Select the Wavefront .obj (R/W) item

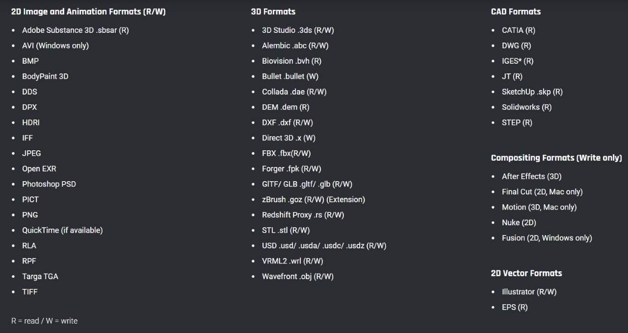point(297,277)
